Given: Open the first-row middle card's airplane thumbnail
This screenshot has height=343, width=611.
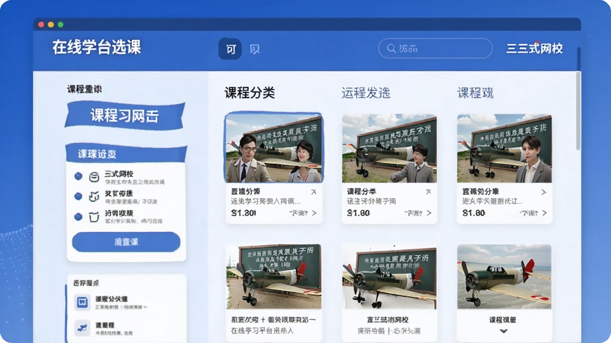Looking at the screenshot, I should point(389,148).
